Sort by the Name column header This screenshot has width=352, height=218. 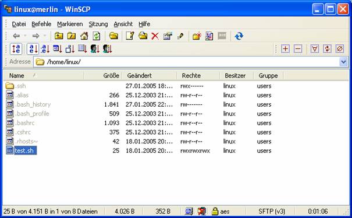[x=44, y=76]
